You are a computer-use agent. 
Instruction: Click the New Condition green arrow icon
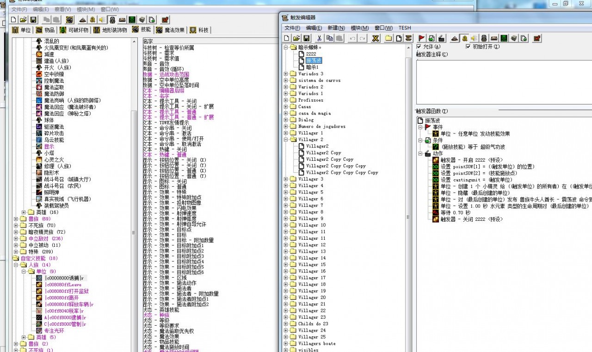432,38
